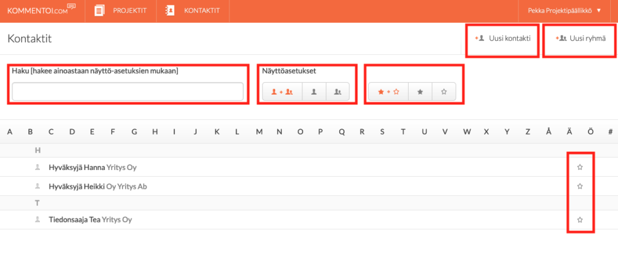Jump to letter X in alphabet index
Image resolution: width=618 pixels, height=278 pixels.
pyautogui.click(x=486, y=132)
